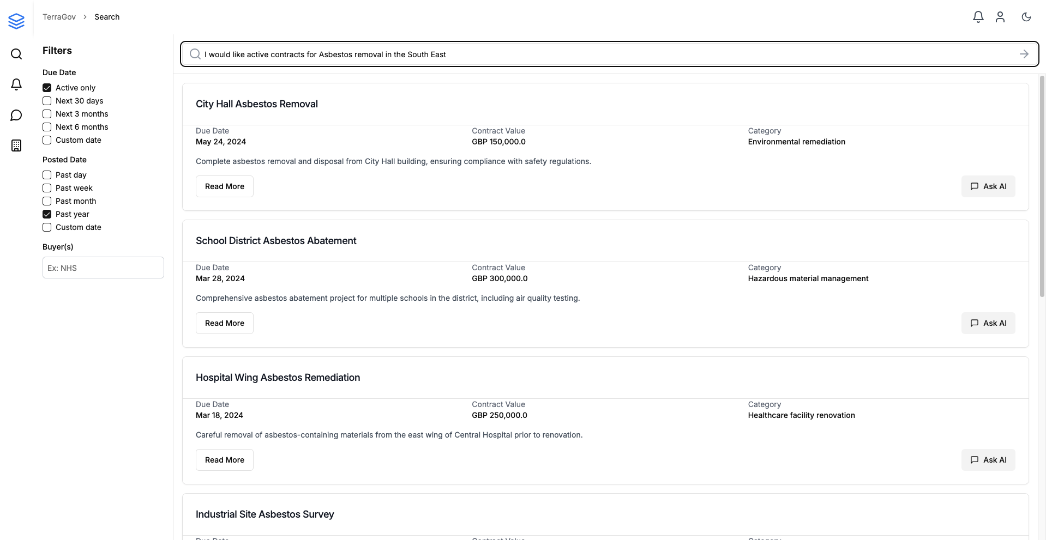Open alerts bell in left sidebar
Screen dimensions: 1046x540
click(x=16, y=84)
